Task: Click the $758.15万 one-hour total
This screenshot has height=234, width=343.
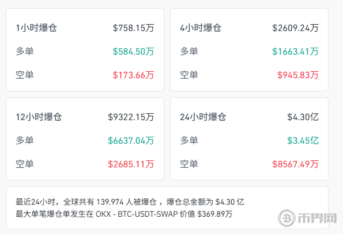Action: click(x=133, y=28)
